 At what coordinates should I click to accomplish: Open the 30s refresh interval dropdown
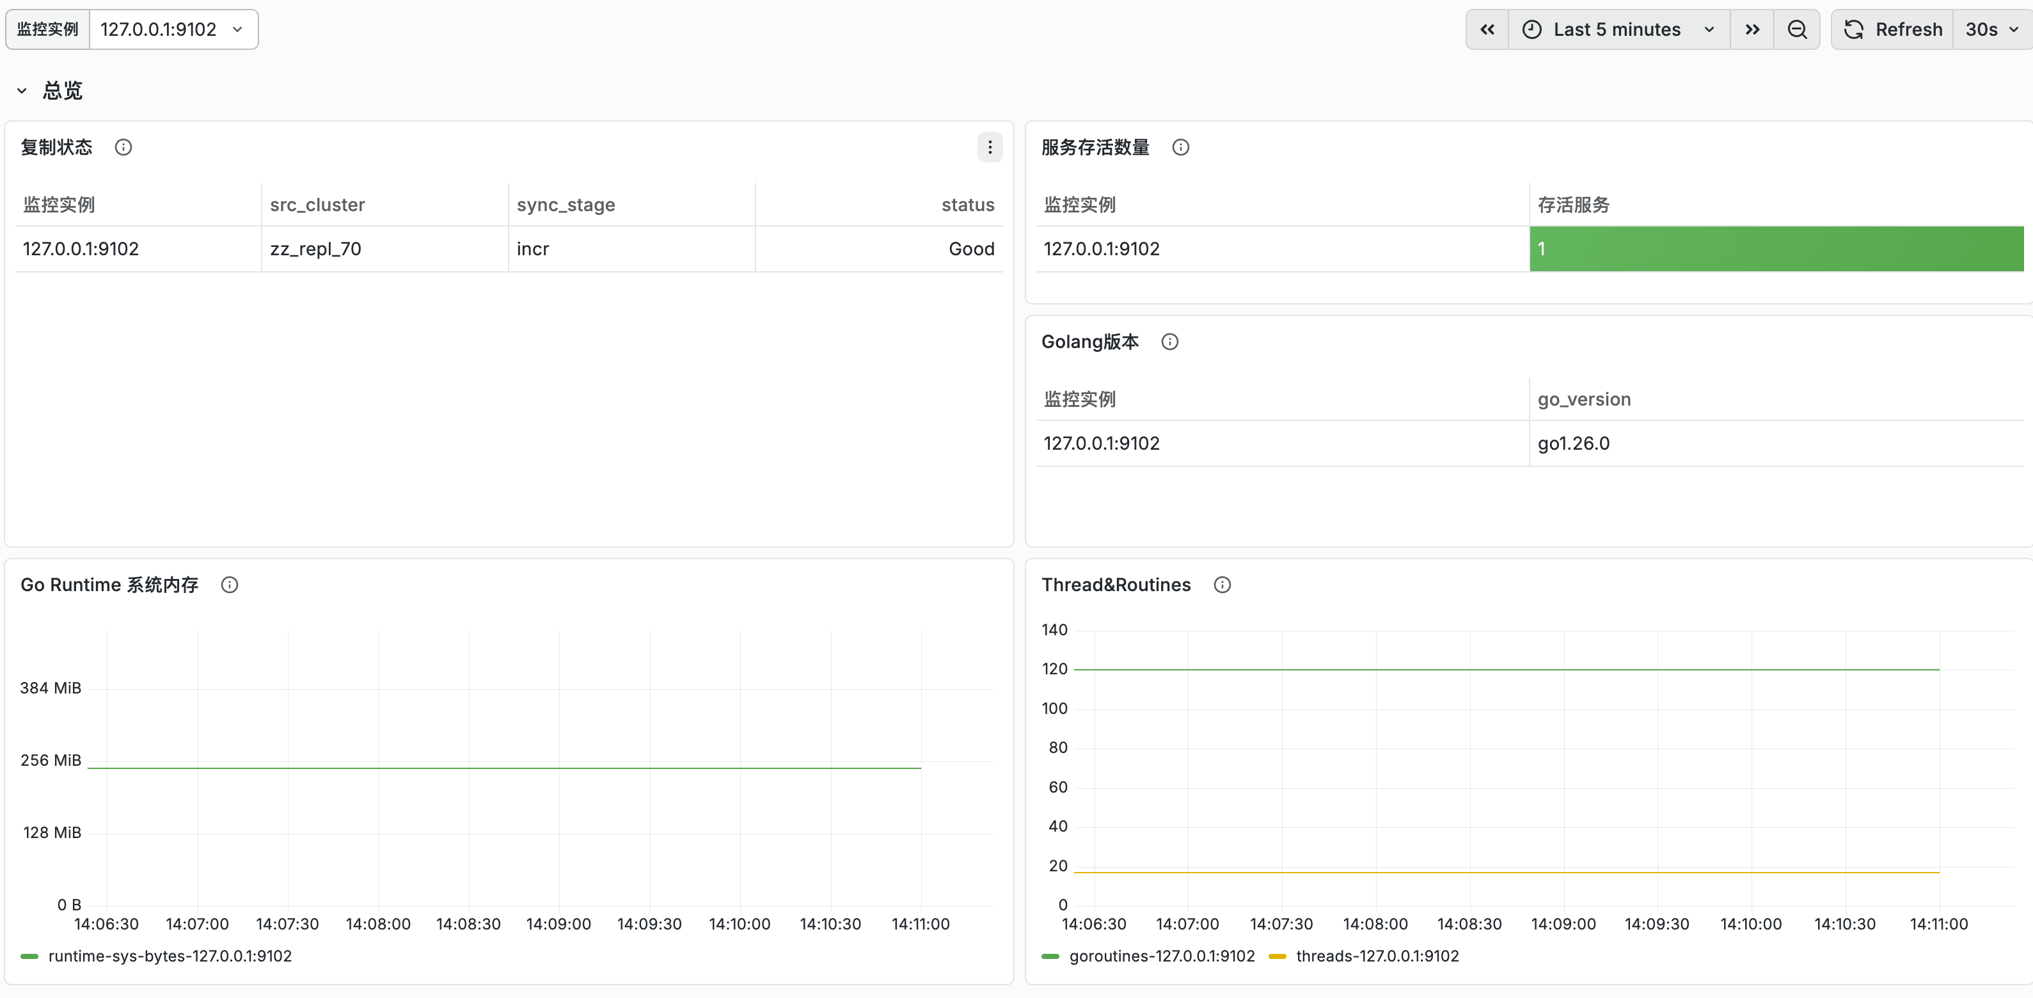coord(1992,29)
